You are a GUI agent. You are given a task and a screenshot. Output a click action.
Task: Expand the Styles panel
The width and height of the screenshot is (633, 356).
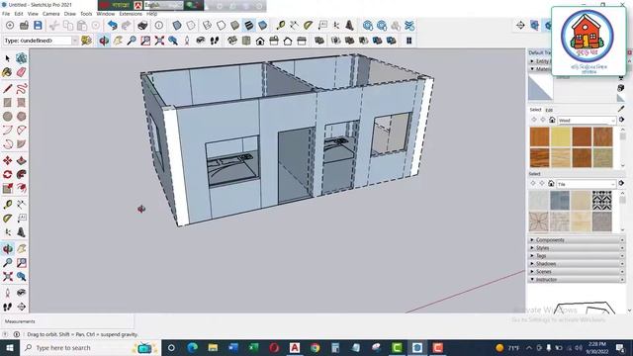[x=577, y=248]
